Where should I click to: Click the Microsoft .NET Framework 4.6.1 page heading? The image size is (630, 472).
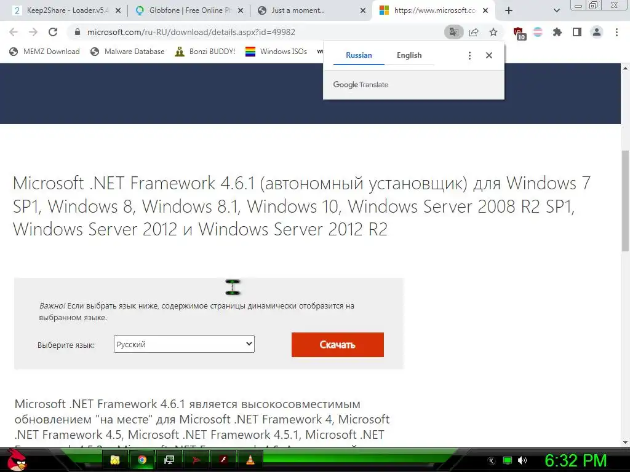pyautogui.click(x=301, y=206)
